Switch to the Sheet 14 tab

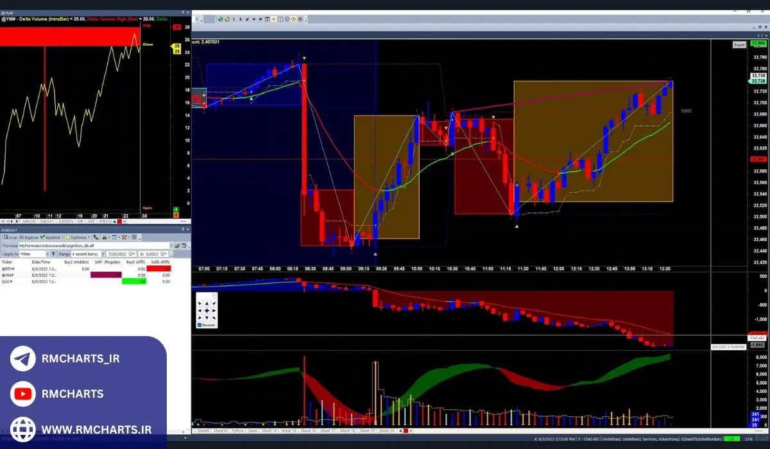coord(271,431)
